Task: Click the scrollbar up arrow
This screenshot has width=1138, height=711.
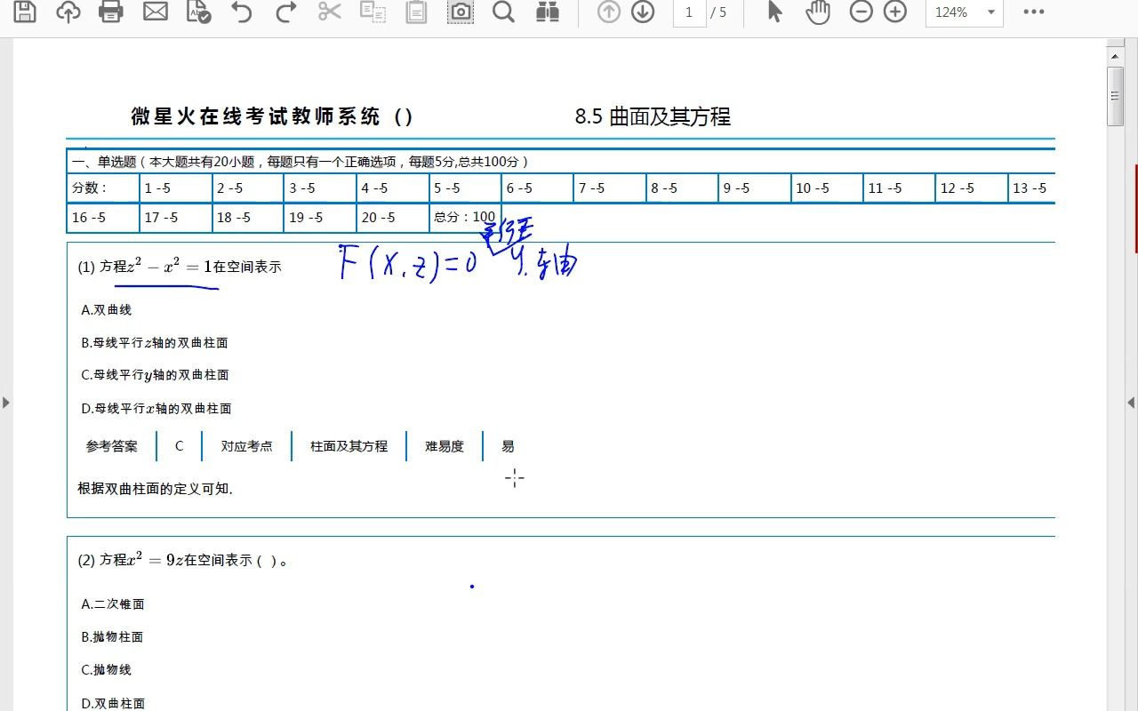Action: [1116, 55]
